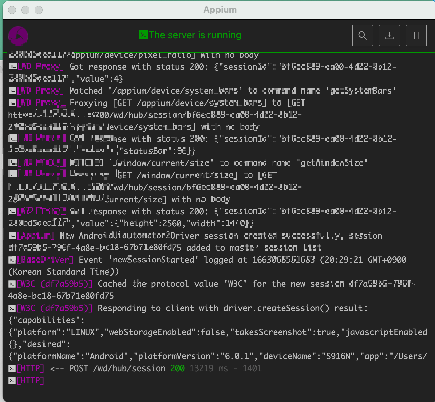Screen dimensions: 435x402
Task: Click terminal icon beside the [BaseDriver] Event line
Action: pyautogui.click(x=12, y=260)
